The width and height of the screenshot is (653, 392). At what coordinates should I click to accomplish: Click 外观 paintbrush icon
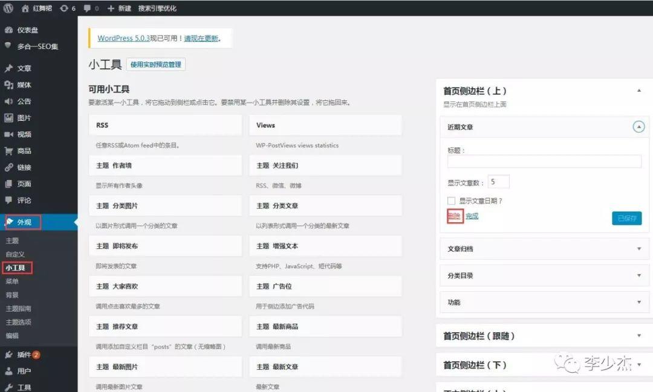pos(9,222)
